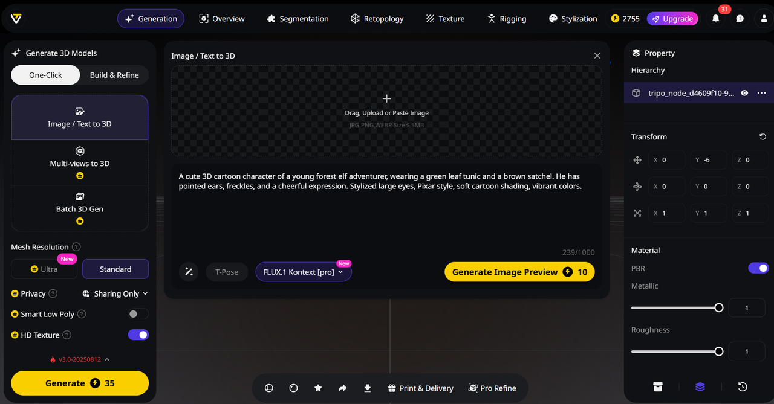Open the FLUX.1 Kontext model dropdown
Screen dimensions: 774x404
pos(303,272)
